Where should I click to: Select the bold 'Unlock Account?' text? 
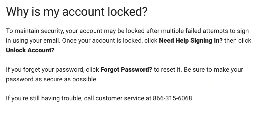30,50
